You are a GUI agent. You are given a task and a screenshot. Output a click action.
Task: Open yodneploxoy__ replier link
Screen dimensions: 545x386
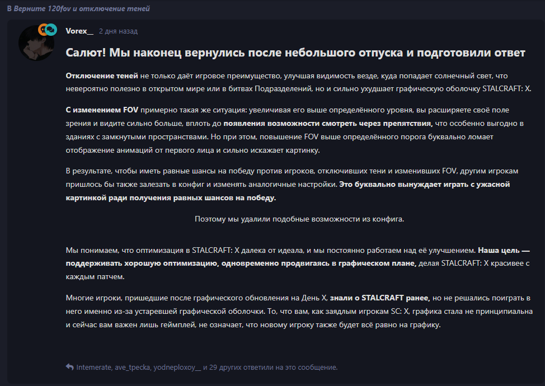coord(177,367)
